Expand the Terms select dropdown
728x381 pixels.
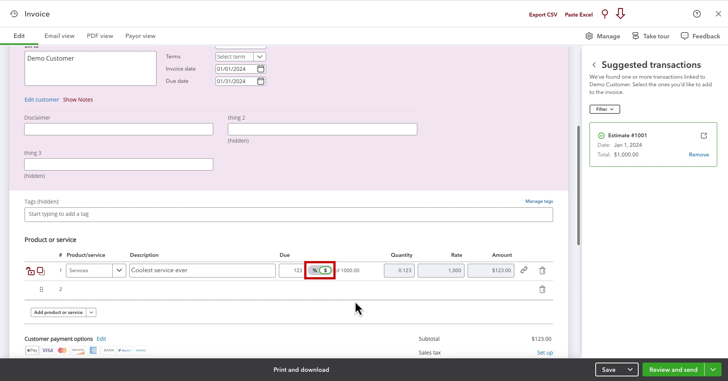coord(260,57)
